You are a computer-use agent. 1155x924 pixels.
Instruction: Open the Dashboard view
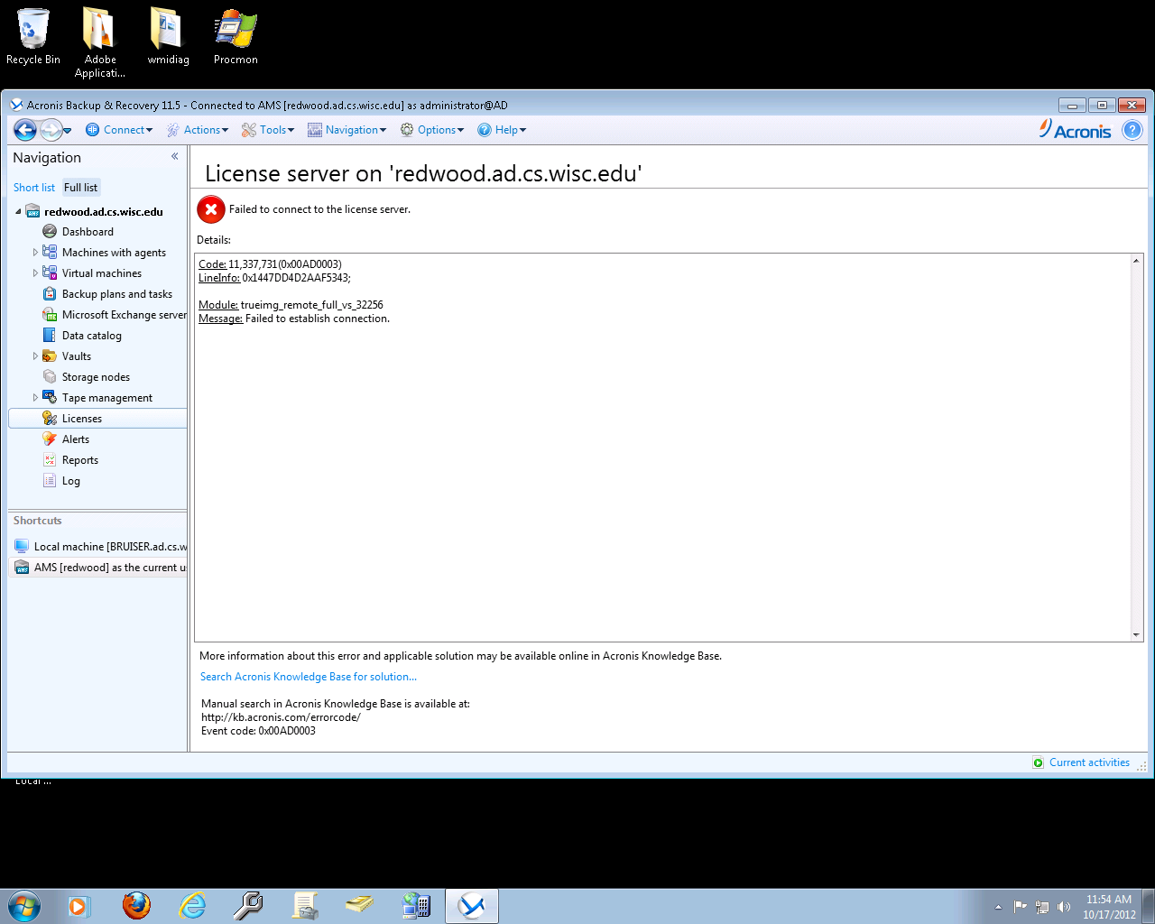[88, 232]
